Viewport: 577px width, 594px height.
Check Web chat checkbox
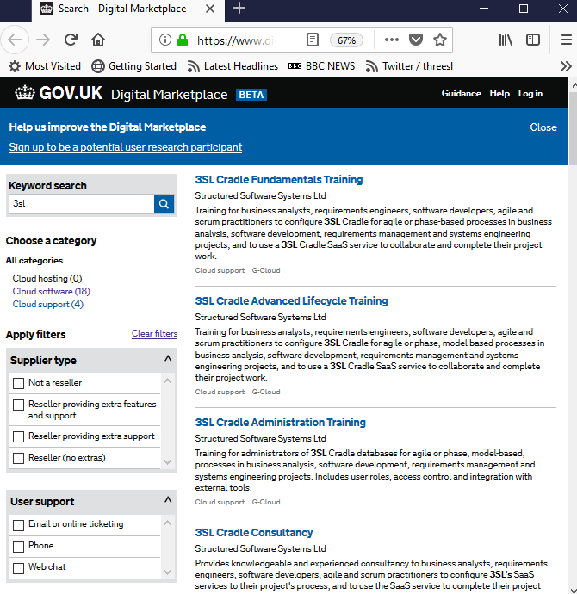point(19,569)
